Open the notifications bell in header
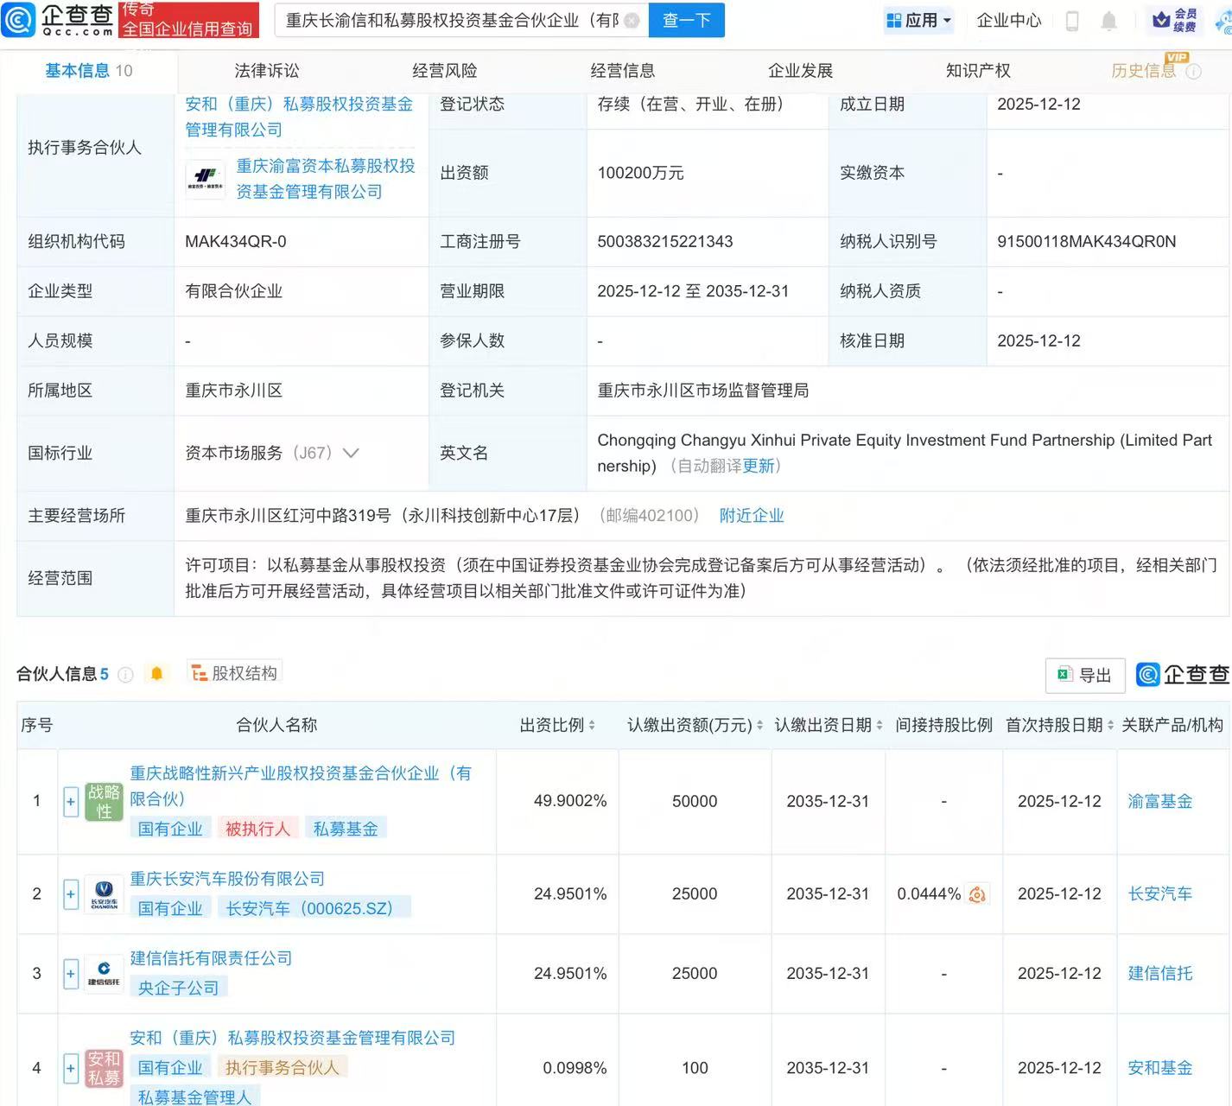This screenshot has height=1106, width=1232. [1109, 21]
